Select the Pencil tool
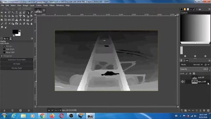211x119 pixels. tap(32, 20)
